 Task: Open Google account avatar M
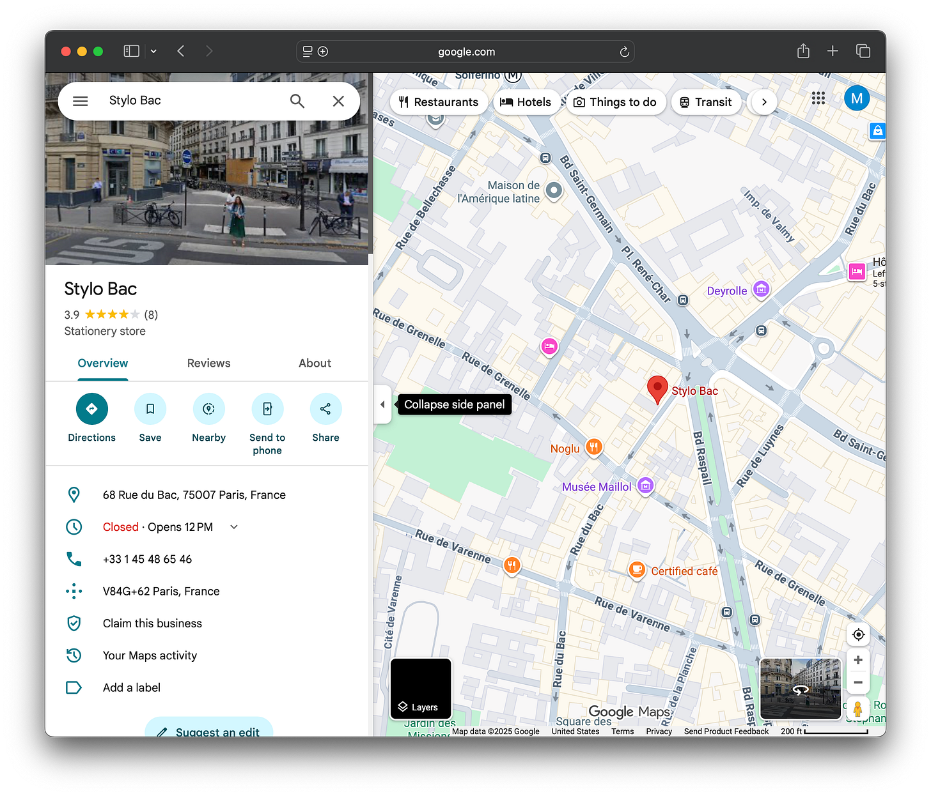857,98
